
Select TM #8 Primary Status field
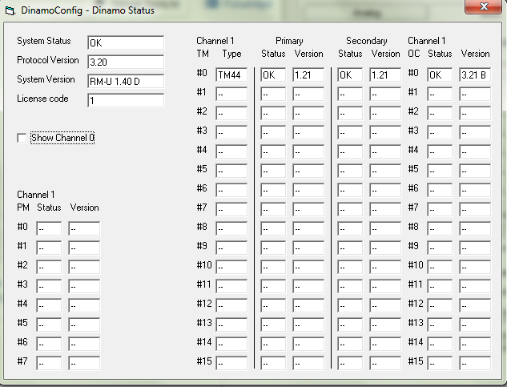273,228
